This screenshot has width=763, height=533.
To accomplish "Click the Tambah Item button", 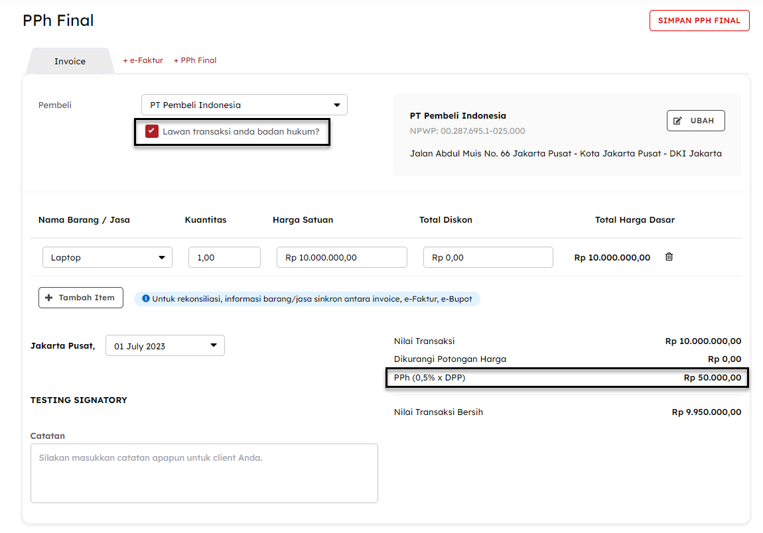I will click(80, 298).
